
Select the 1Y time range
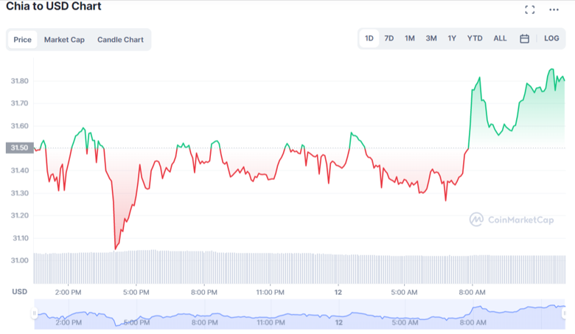click(x=452, y=38)
